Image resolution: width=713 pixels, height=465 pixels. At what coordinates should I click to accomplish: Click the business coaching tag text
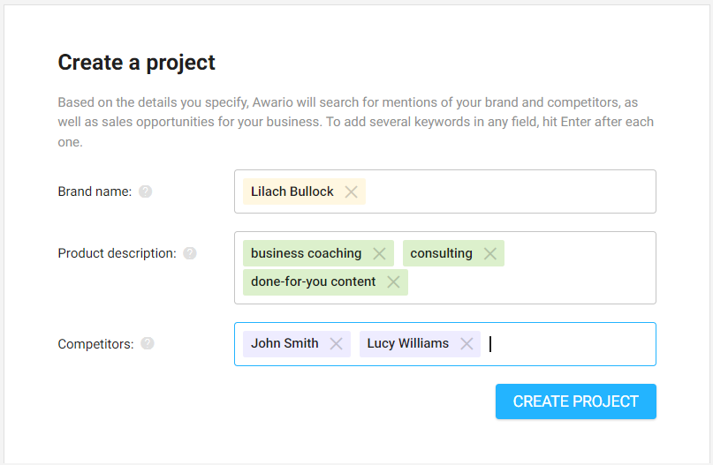pyautogui.click(x=306, y=253)
